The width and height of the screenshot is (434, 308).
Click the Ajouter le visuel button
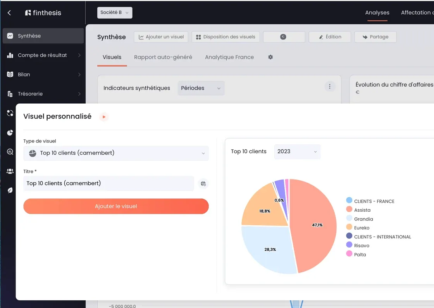[x=116, y=206]
